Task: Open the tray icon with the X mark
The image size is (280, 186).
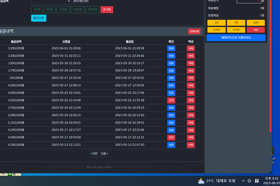Action: point(249,181)
